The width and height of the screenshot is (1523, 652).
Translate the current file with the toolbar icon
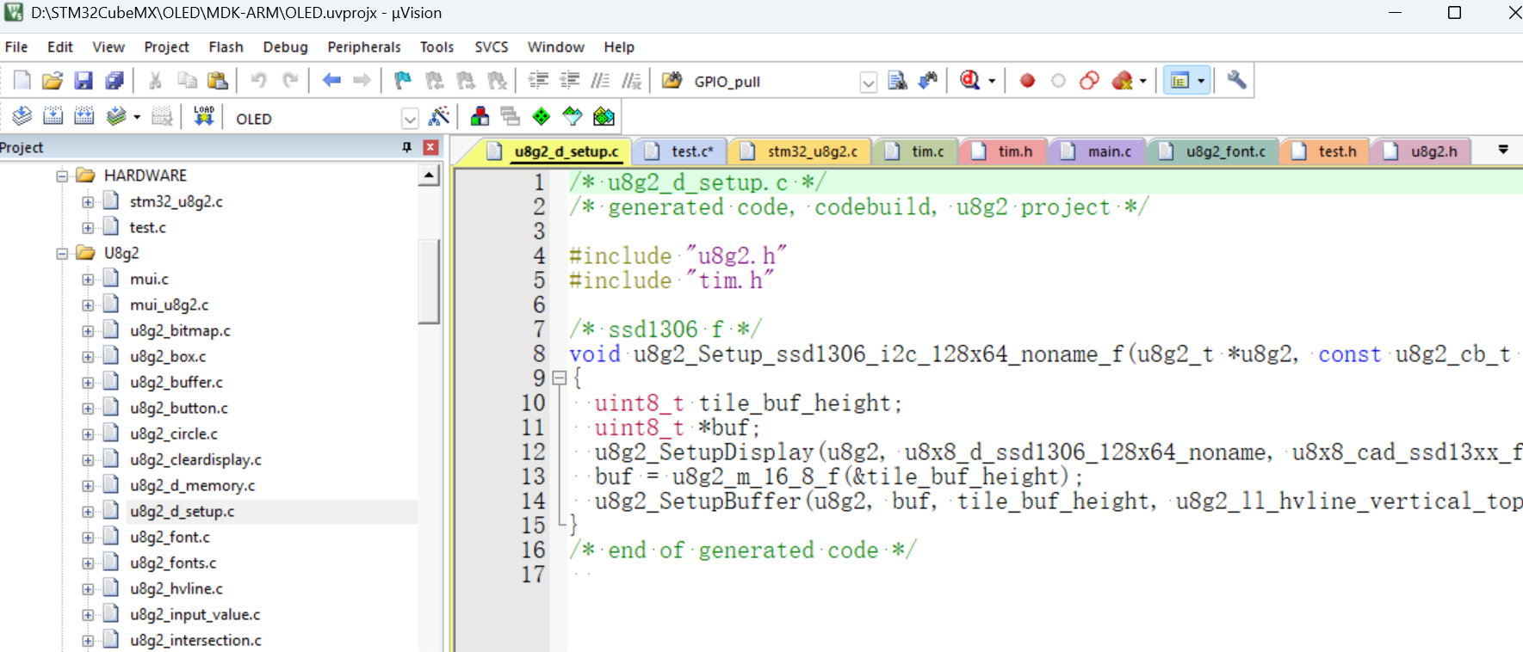pos(22,116)
